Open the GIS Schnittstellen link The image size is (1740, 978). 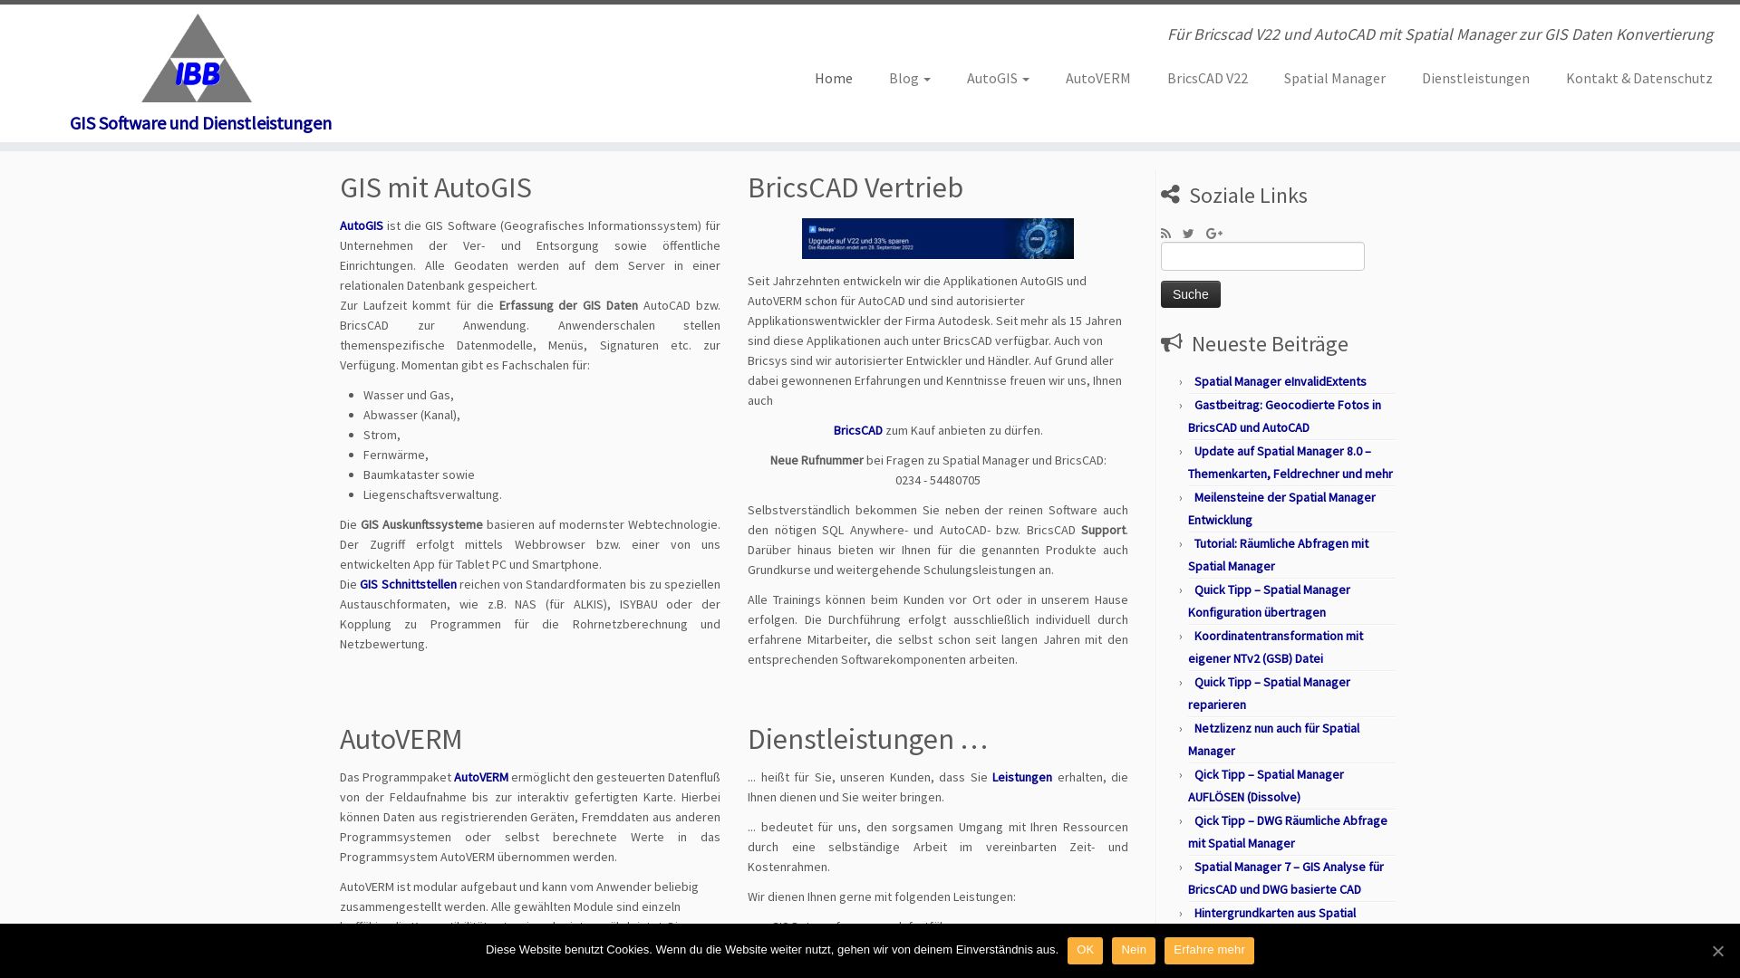tap(408, 584)
